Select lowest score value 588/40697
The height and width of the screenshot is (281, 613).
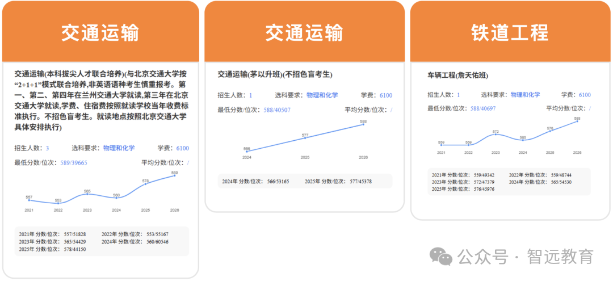point(483,108)
